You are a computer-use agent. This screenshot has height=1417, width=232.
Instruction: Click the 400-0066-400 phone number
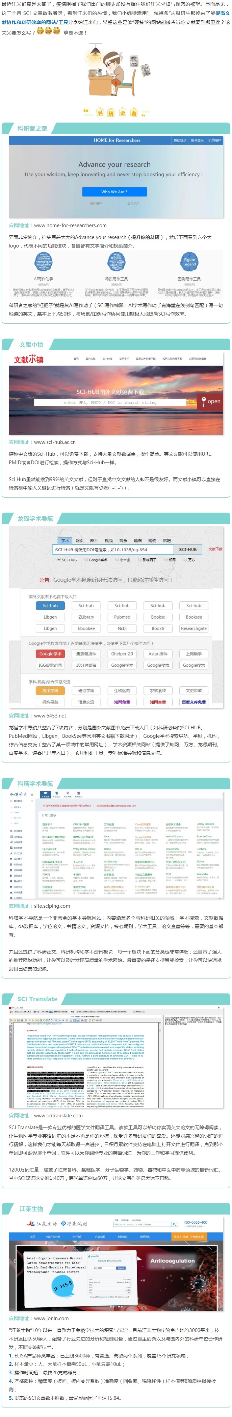195,1222
